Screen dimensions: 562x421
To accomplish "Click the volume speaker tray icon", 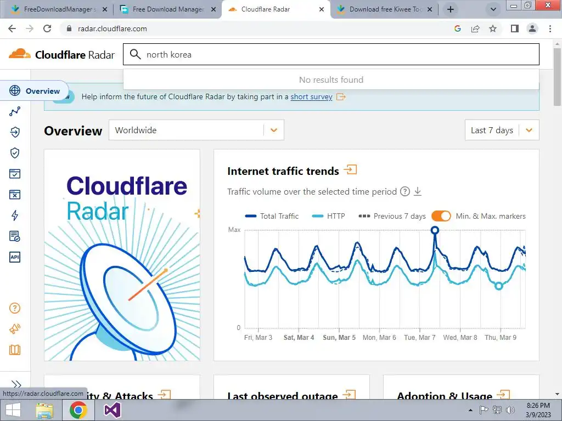I will [x=510, y=410].
